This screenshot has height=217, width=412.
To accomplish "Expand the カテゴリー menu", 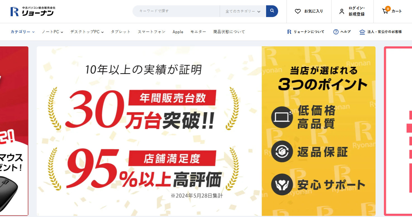I will point(23,32).
